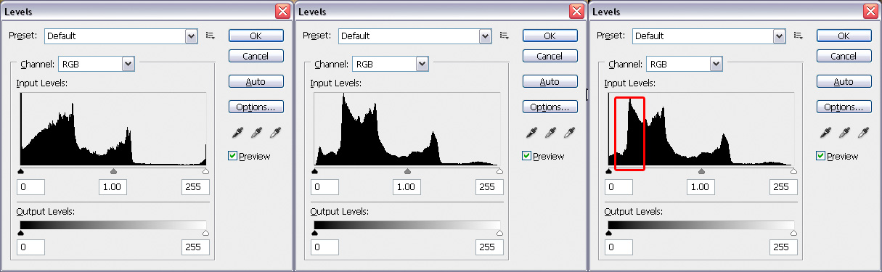Screen dimensions: 882x272
Task: Select the black point eyedropper in middle dialog
Action: [531, 133]
